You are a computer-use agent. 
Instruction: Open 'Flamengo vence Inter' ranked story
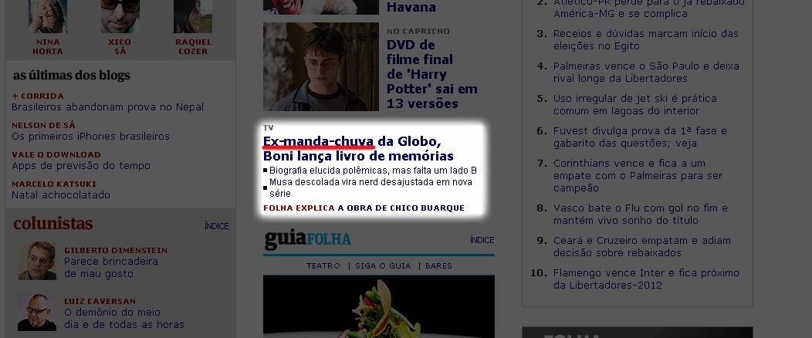click(646, 279)
